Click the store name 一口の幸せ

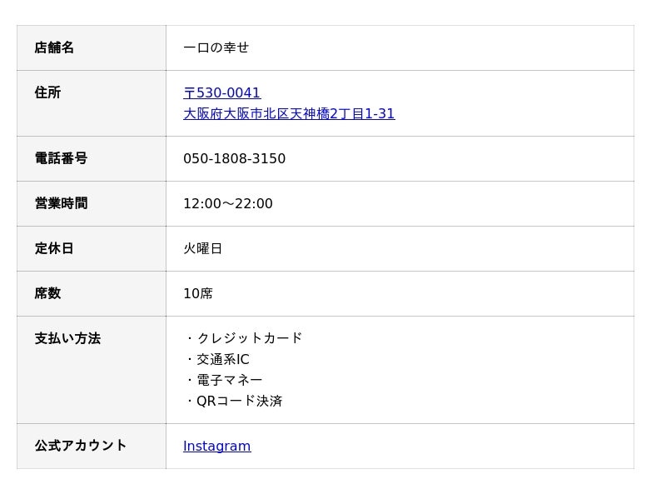[216, 48]
